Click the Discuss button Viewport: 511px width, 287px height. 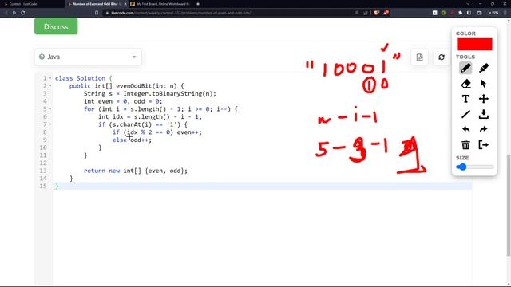tap(56, 26)
